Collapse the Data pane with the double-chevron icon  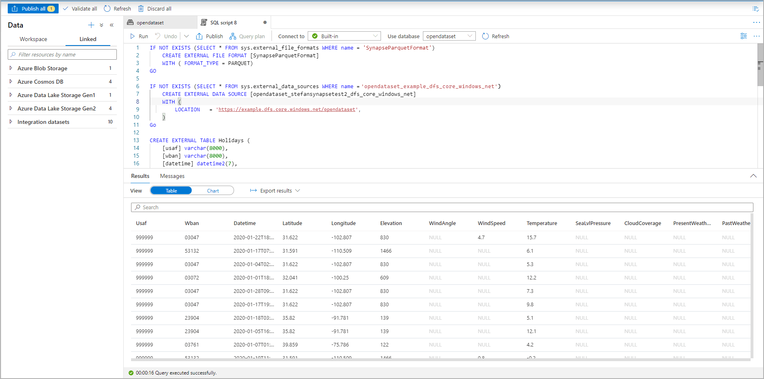112,25
